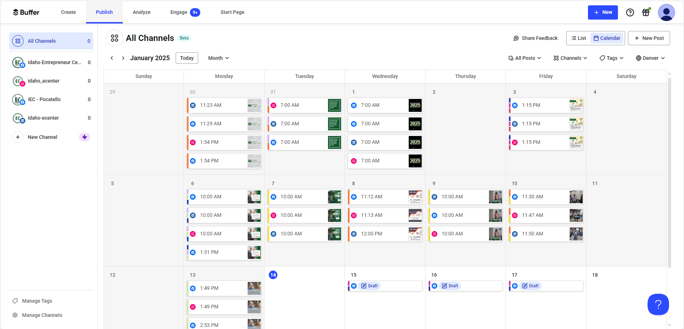Viewport: 684px width, 329px height.
Task: Click Share Feedback chat icon
Action: coord(516,38)
